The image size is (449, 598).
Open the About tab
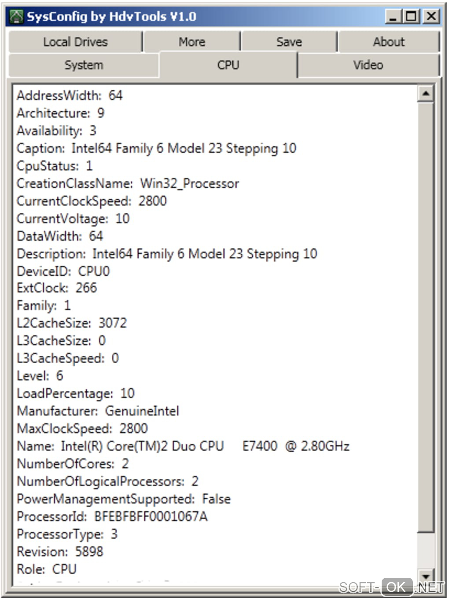[389, 42]
